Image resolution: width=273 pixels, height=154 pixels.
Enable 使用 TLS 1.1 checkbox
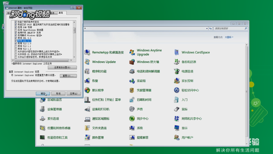tap(16, 46)
